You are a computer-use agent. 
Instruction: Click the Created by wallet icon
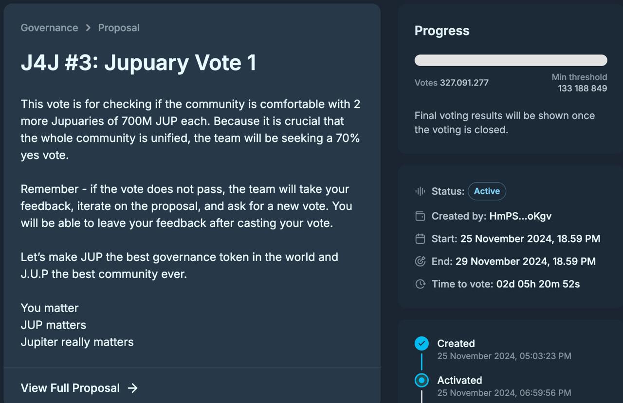(x=420, y=216)
